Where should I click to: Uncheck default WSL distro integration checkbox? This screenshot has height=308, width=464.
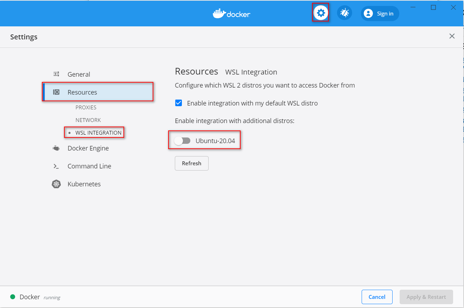pos(179,103)
